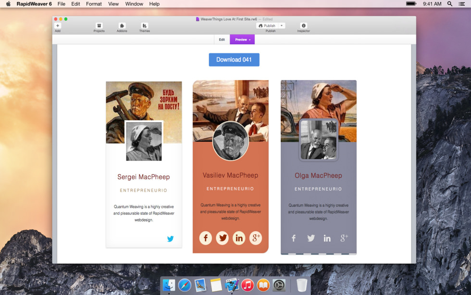Open the Apple menu

(x=8, y=4)
